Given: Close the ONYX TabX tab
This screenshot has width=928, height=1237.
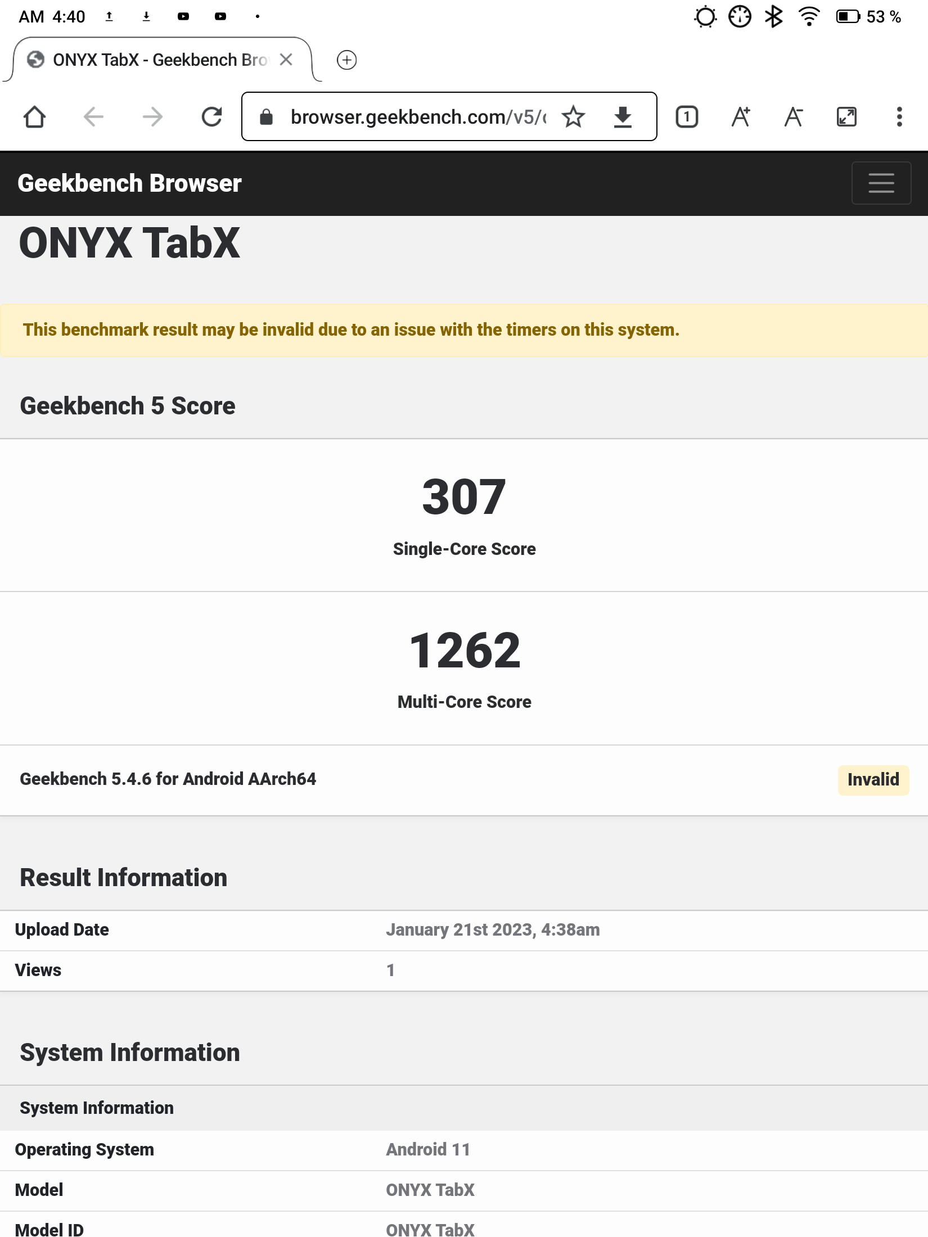Looking at the screenshot, I should click(286, 60).
